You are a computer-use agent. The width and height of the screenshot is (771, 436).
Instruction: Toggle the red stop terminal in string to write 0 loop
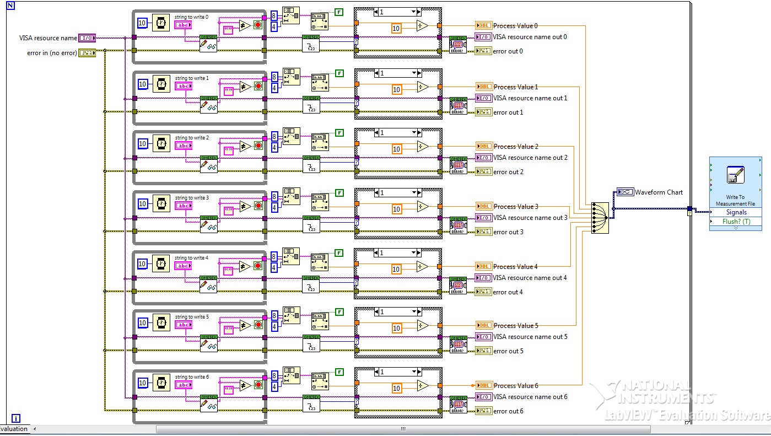click(x=258, y=25)
